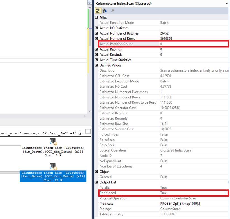Click the editor scrollbar up arrow
The height and width of the screenshot is (219, 230).
point(90,7)
